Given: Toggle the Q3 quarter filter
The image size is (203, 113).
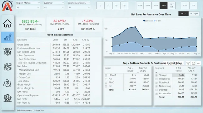Looking at the screenshot, I should tap(116, 6).
